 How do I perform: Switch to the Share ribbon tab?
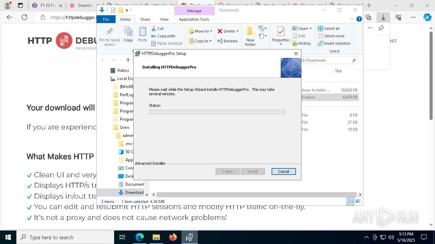point(145,19)
